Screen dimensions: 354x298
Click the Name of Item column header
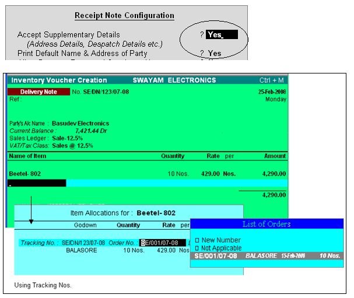pyautogui.click(x=27, y=156)
